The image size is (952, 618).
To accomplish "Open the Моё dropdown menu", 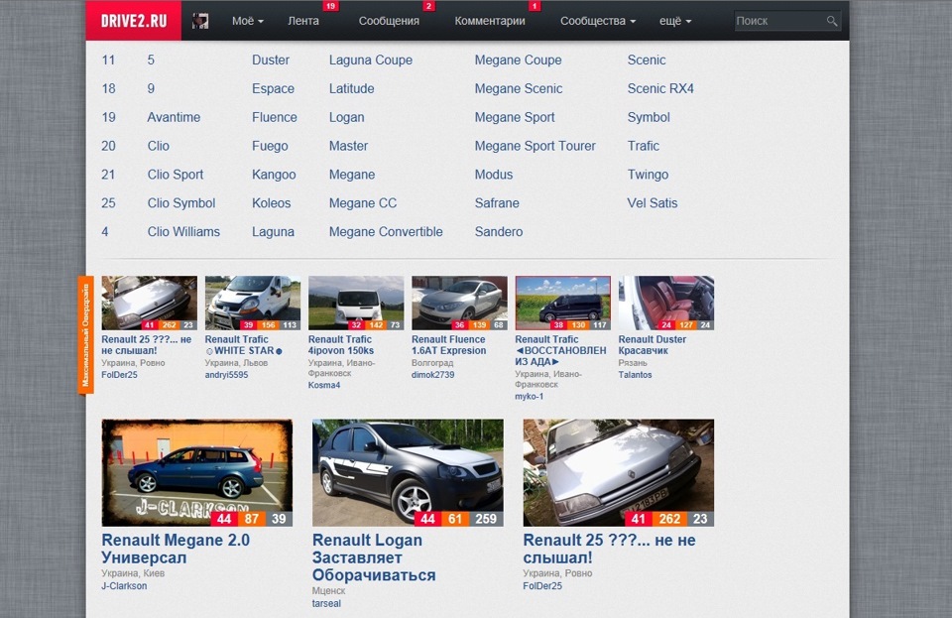I will 248,21.
